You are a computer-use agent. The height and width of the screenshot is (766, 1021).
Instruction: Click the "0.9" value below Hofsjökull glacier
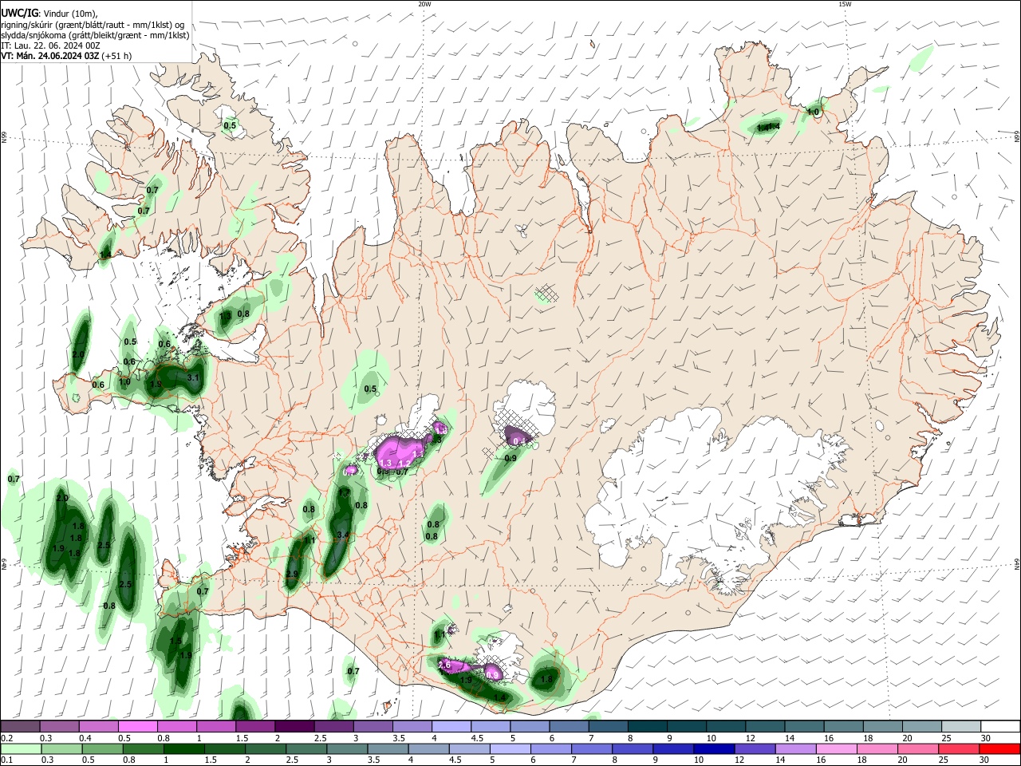tap(510, 458)
